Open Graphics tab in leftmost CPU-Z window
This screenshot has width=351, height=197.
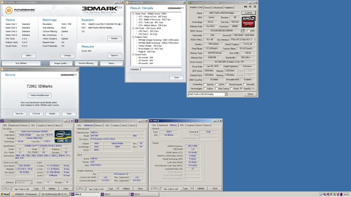coord(41,126)
